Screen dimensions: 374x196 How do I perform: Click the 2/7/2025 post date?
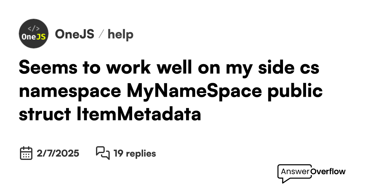[58, 153]
